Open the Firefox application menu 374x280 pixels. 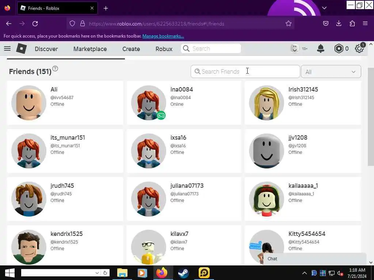[x=365, y=23]
